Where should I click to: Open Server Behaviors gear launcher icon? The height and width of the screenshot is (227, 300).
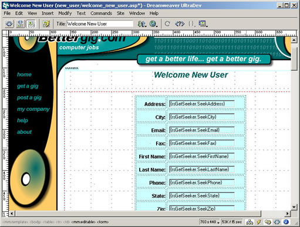[x=268, y=222]
